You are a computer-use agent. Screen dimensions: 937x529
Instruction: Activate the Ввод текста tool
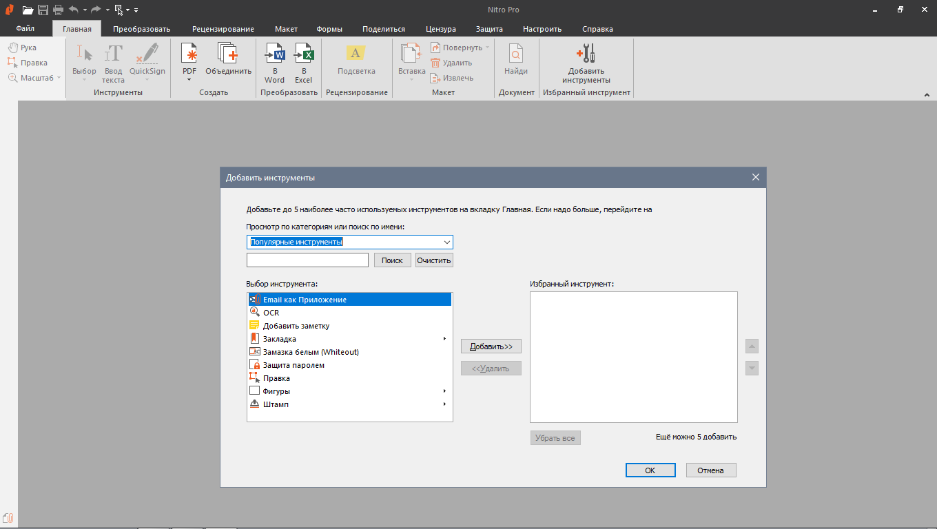114,63
